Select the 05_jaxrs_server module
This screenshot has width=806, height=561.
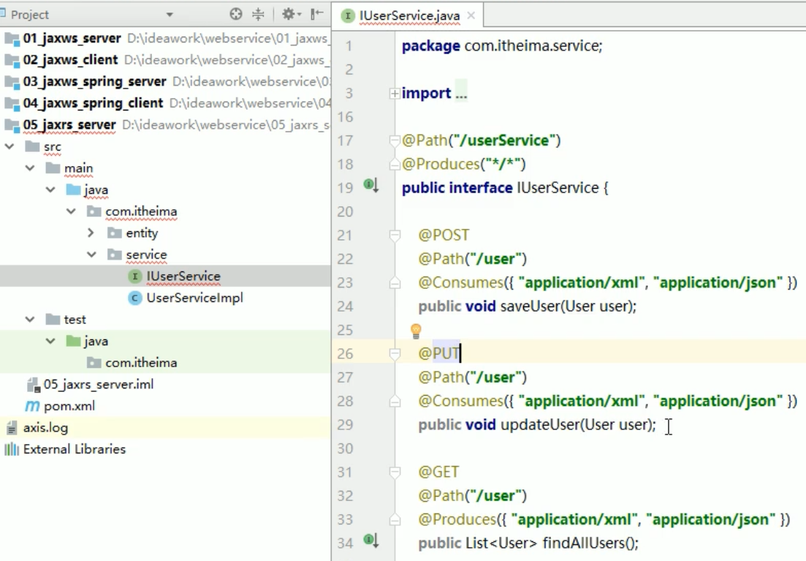pyautogui.click(x=69, y=124)
